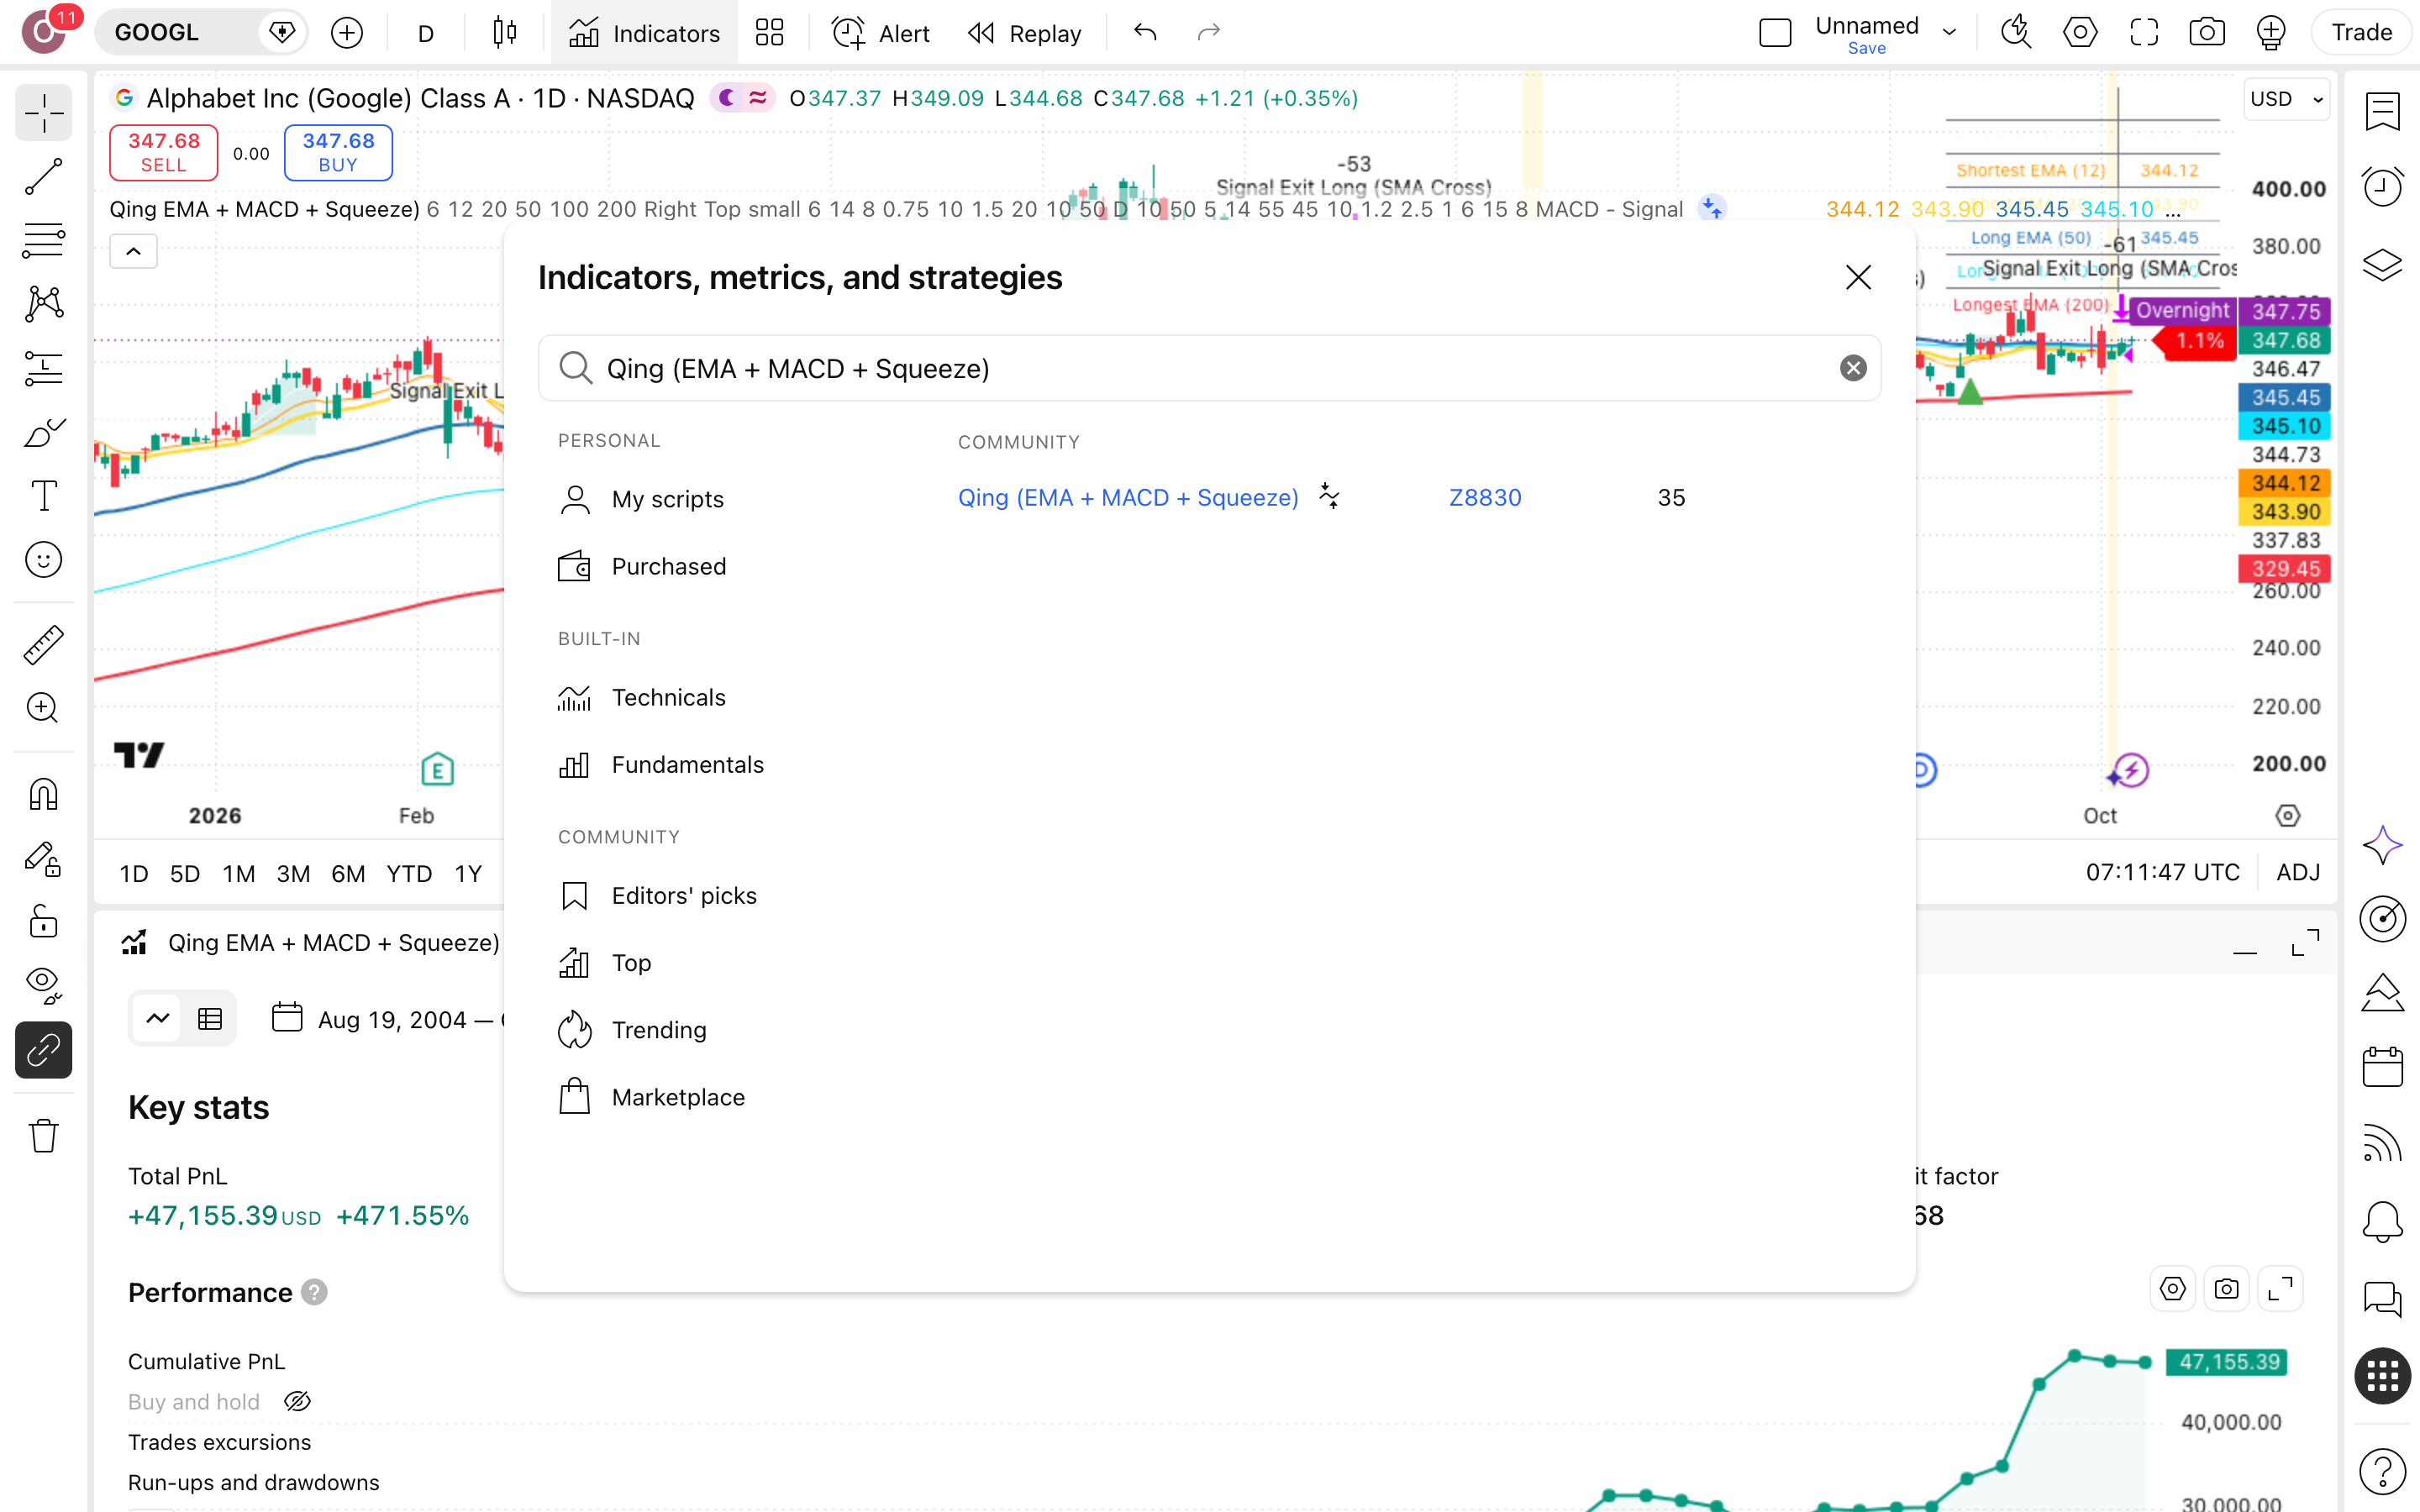
Task: Open the economic calendar in right sidebar
Action: 2382,1067
